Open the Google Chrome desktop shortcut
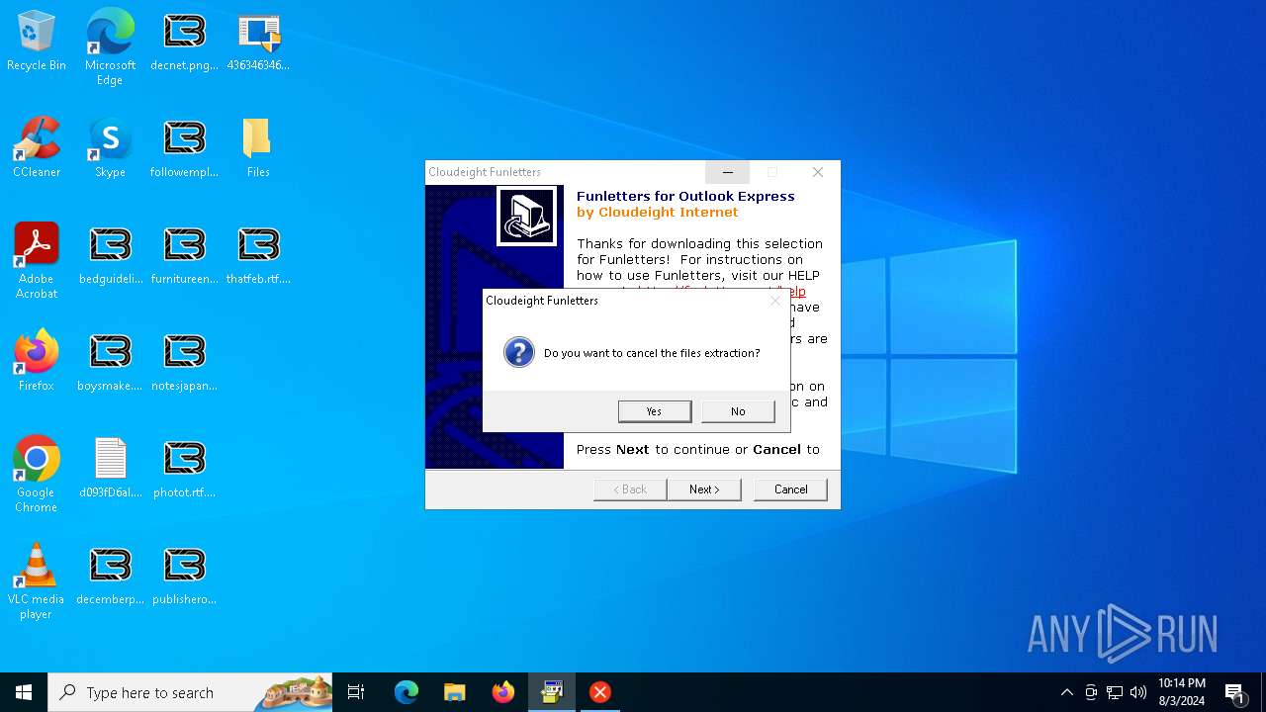Image resolution: width=1266 pixels, height=712 pixels. click(37, 475)
